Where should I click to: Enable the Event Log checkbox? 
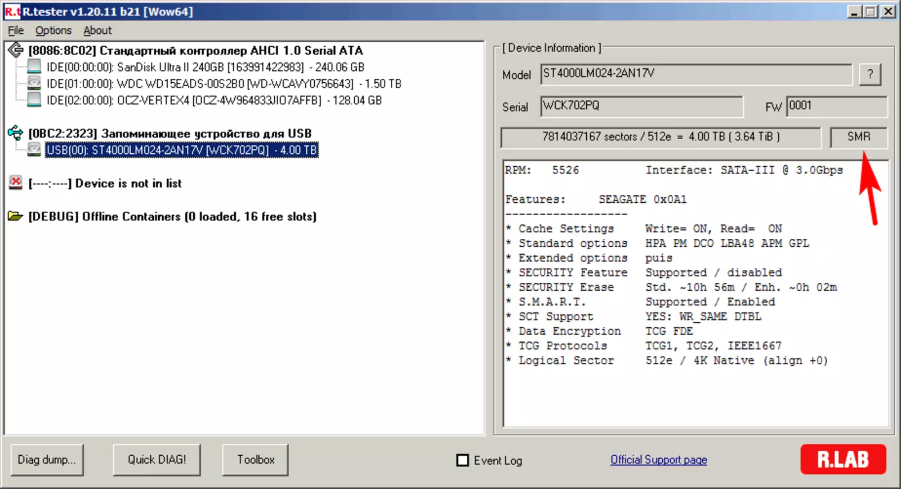click(462, 460)
